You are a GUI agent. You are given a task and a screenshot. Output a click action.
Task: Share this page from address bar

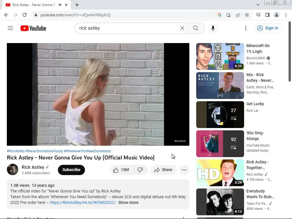click(238, 15)
